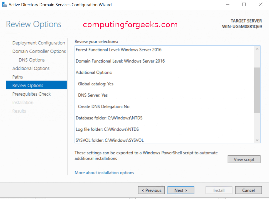Cancel the configuration wizard

coord(248,190)
